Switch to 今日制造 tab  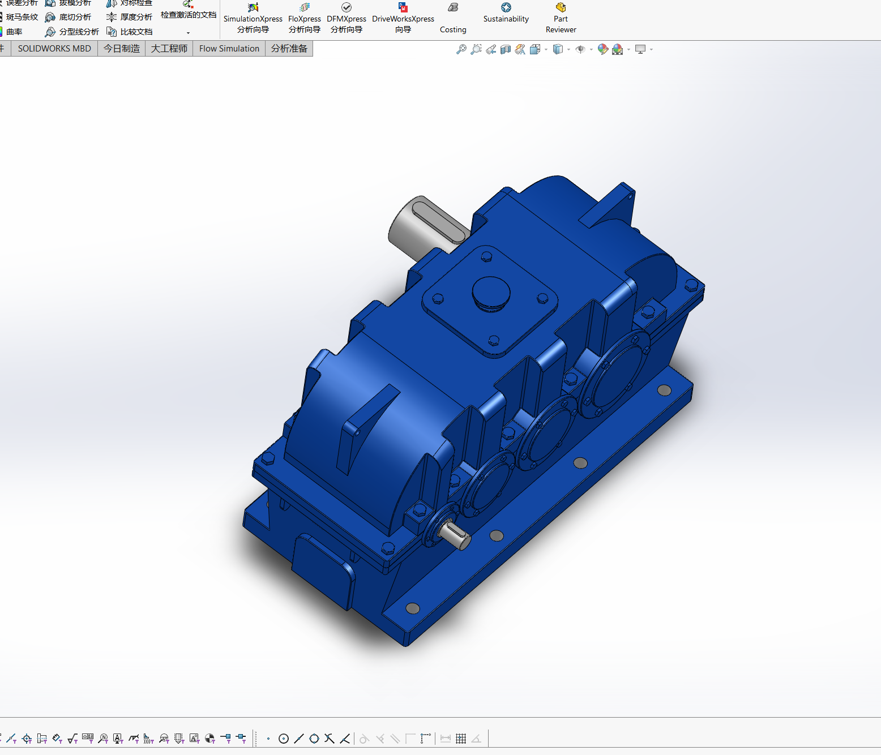[121, 49]
